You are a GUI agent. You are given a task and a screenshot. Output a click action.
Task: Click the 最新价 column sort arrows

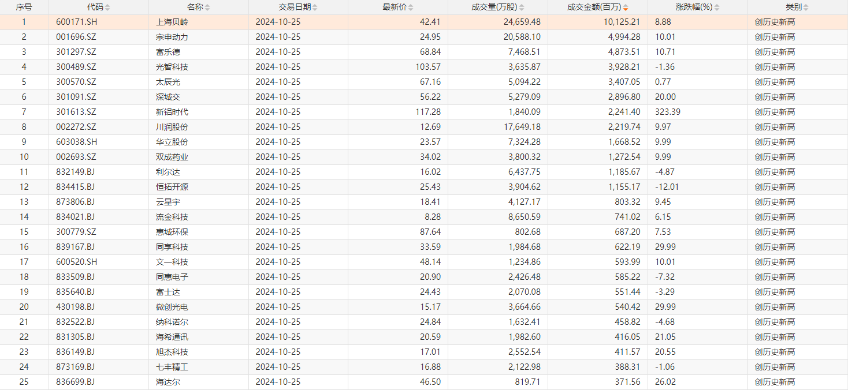pos(410,7)
